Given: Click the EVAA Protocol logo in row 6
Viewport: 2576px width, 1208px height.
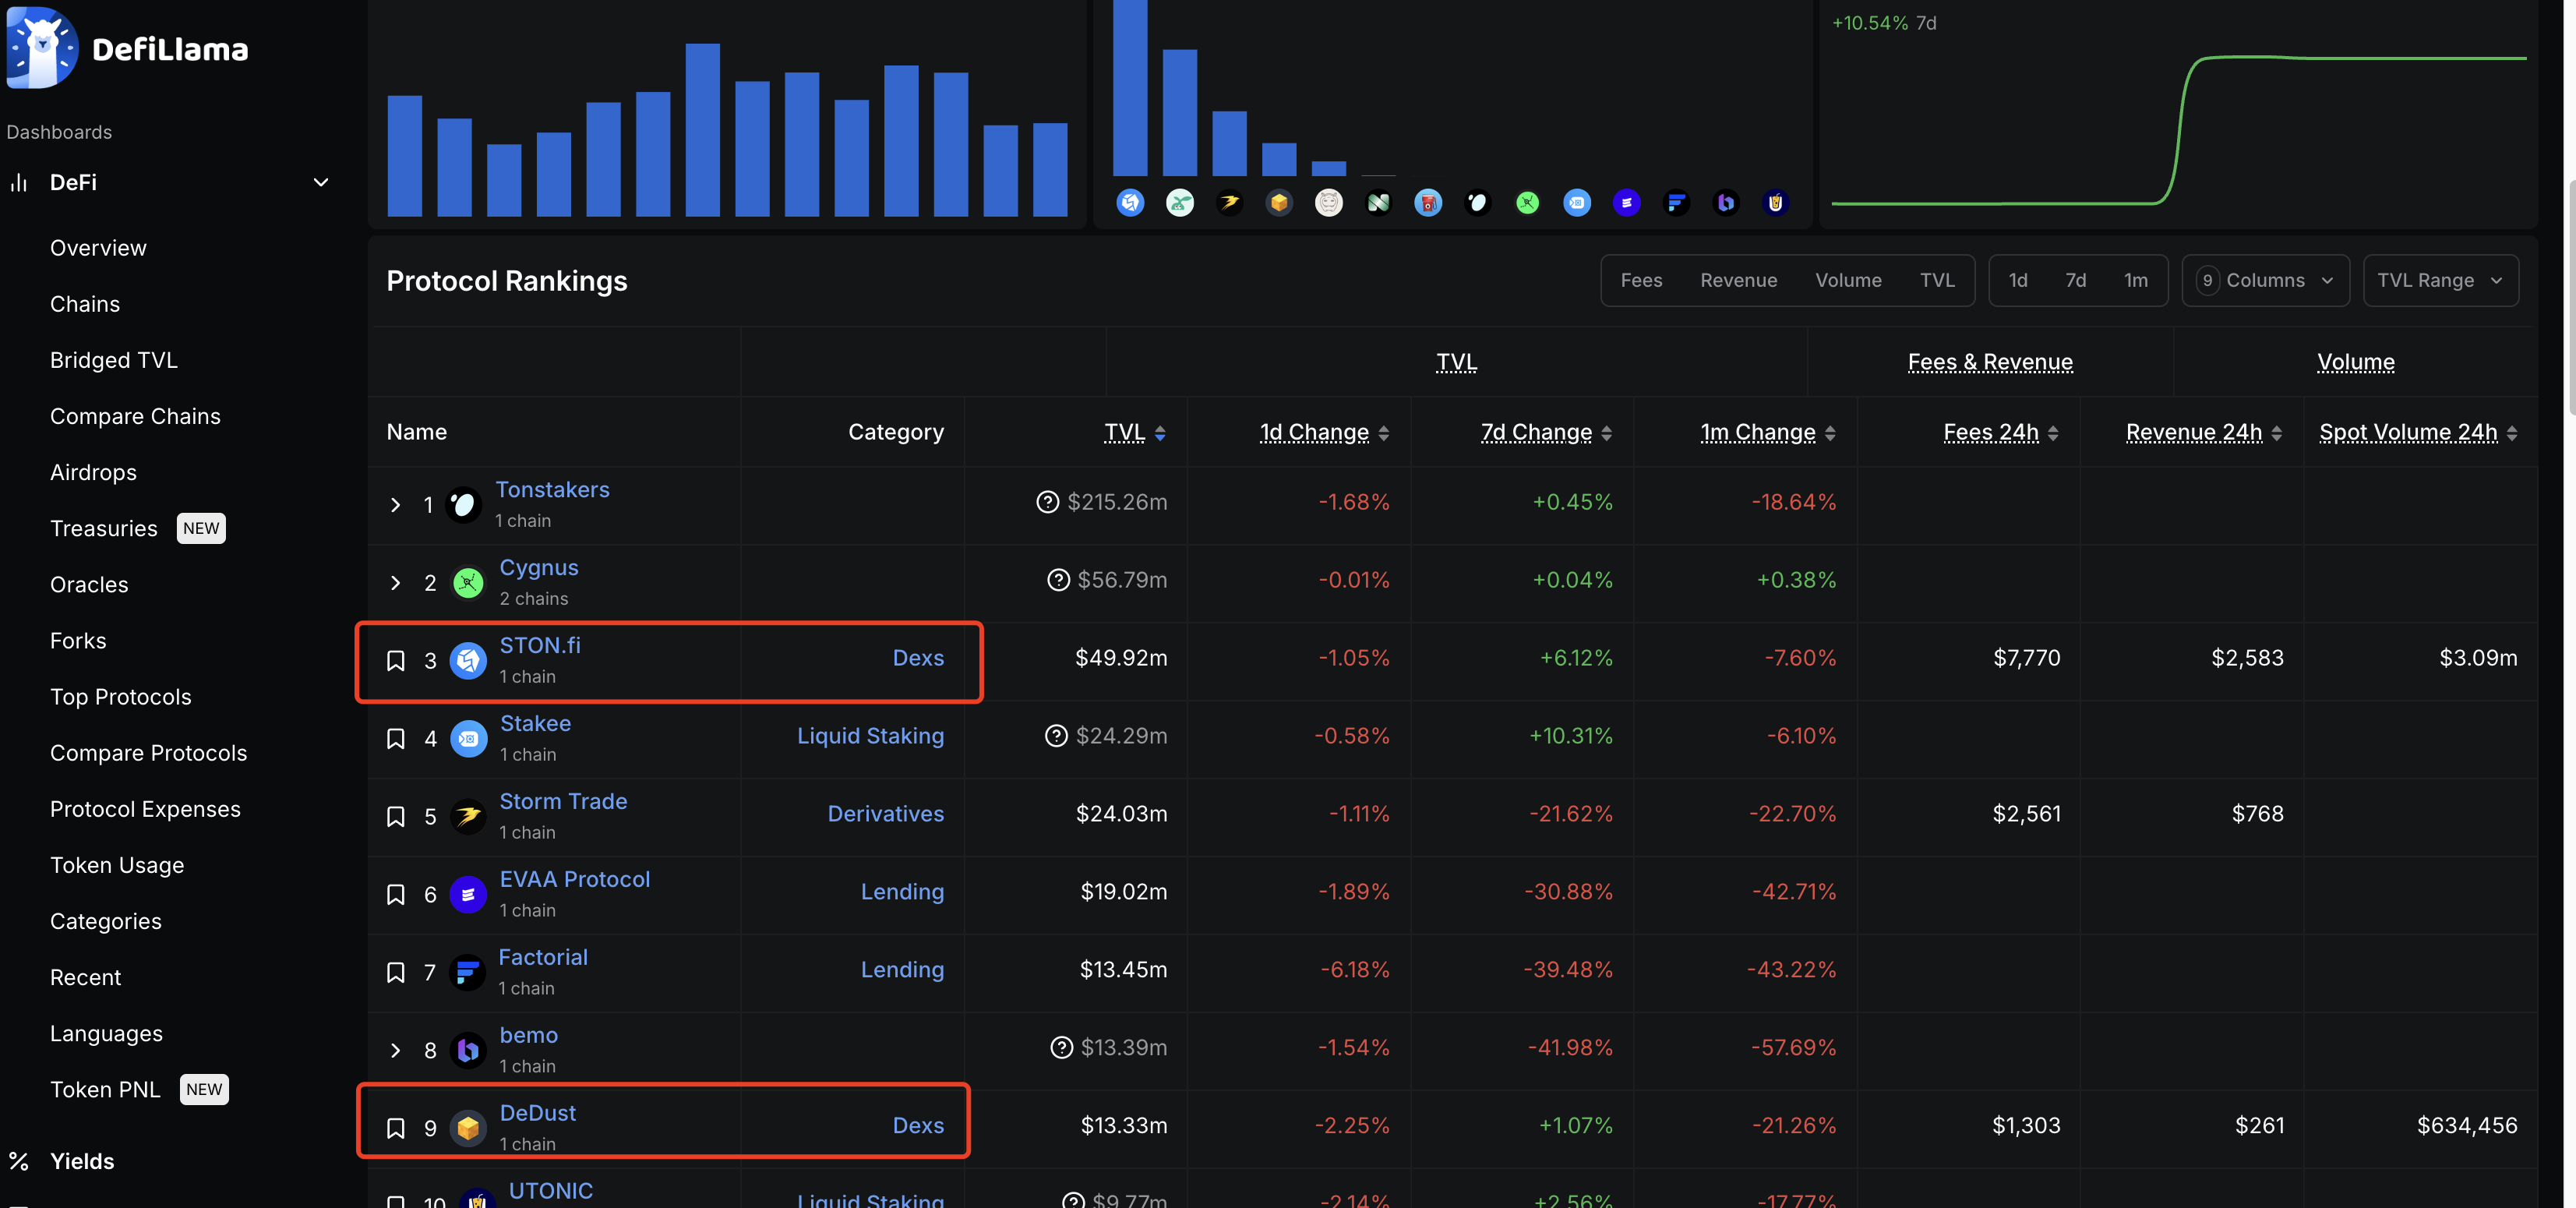Looking at the screenshot, I should tap(468, 895).
